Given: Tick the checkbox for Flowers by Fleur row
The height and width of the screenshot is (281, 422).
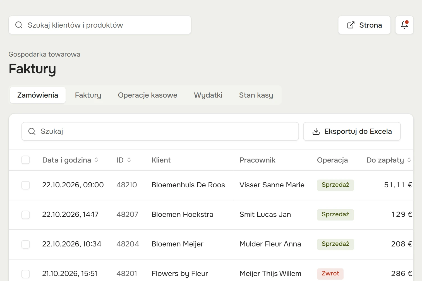Looking at the screenshot, I should point(26,274).
